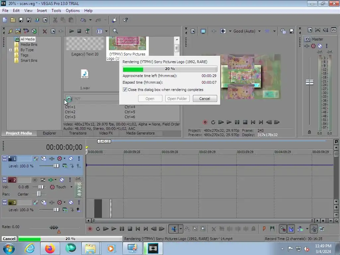Viewport: 340px width, 255px height.
Task: Open the Options menu
Action: coord(73,11)
